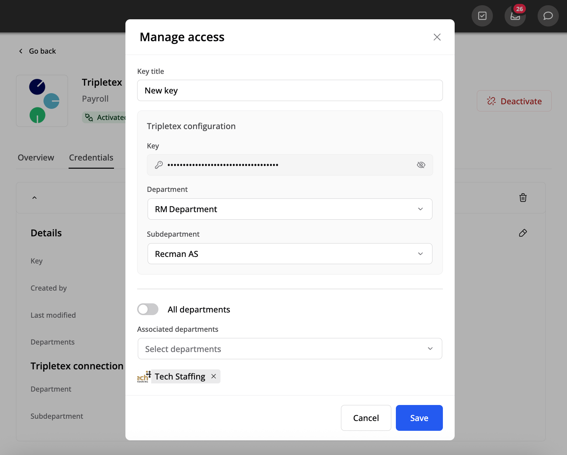This screenshot has height=455, width=567.
Task: Click the Cancel button
Action: 366,418
